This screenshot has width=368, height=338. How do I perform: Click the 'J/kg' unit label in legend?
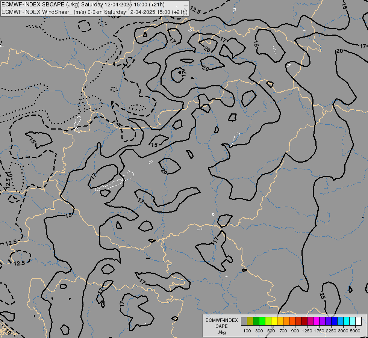point(221,332)
